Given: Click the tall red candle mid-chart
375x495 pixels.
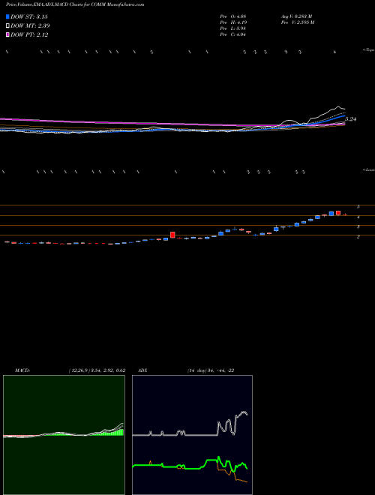Looking at the screenshot, I should 172,235.
